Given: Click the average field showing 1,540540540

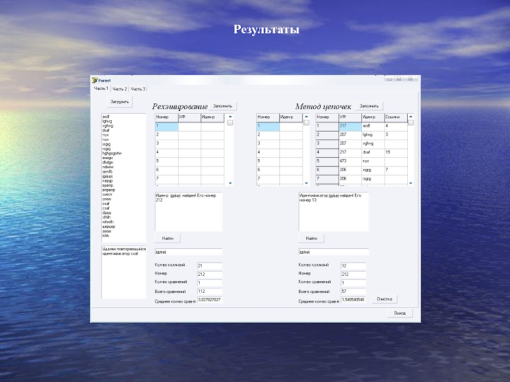Looking at the screenshot, I should [353, 300].
